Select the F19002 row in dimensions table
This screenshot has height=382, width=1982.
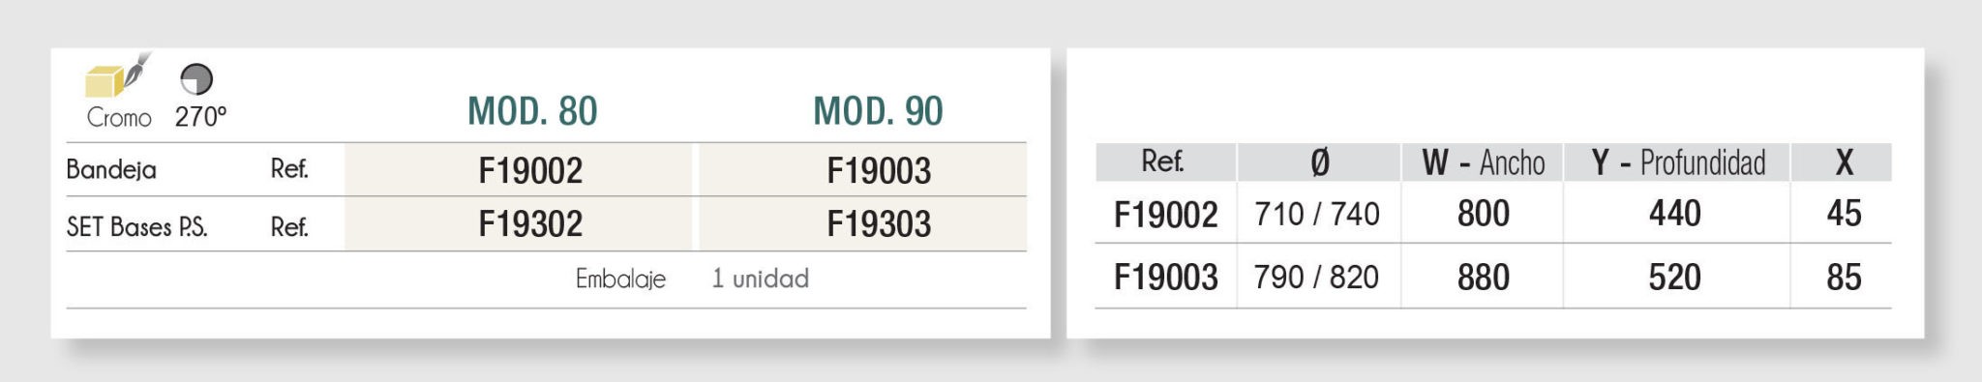(x=1493, y=213)
